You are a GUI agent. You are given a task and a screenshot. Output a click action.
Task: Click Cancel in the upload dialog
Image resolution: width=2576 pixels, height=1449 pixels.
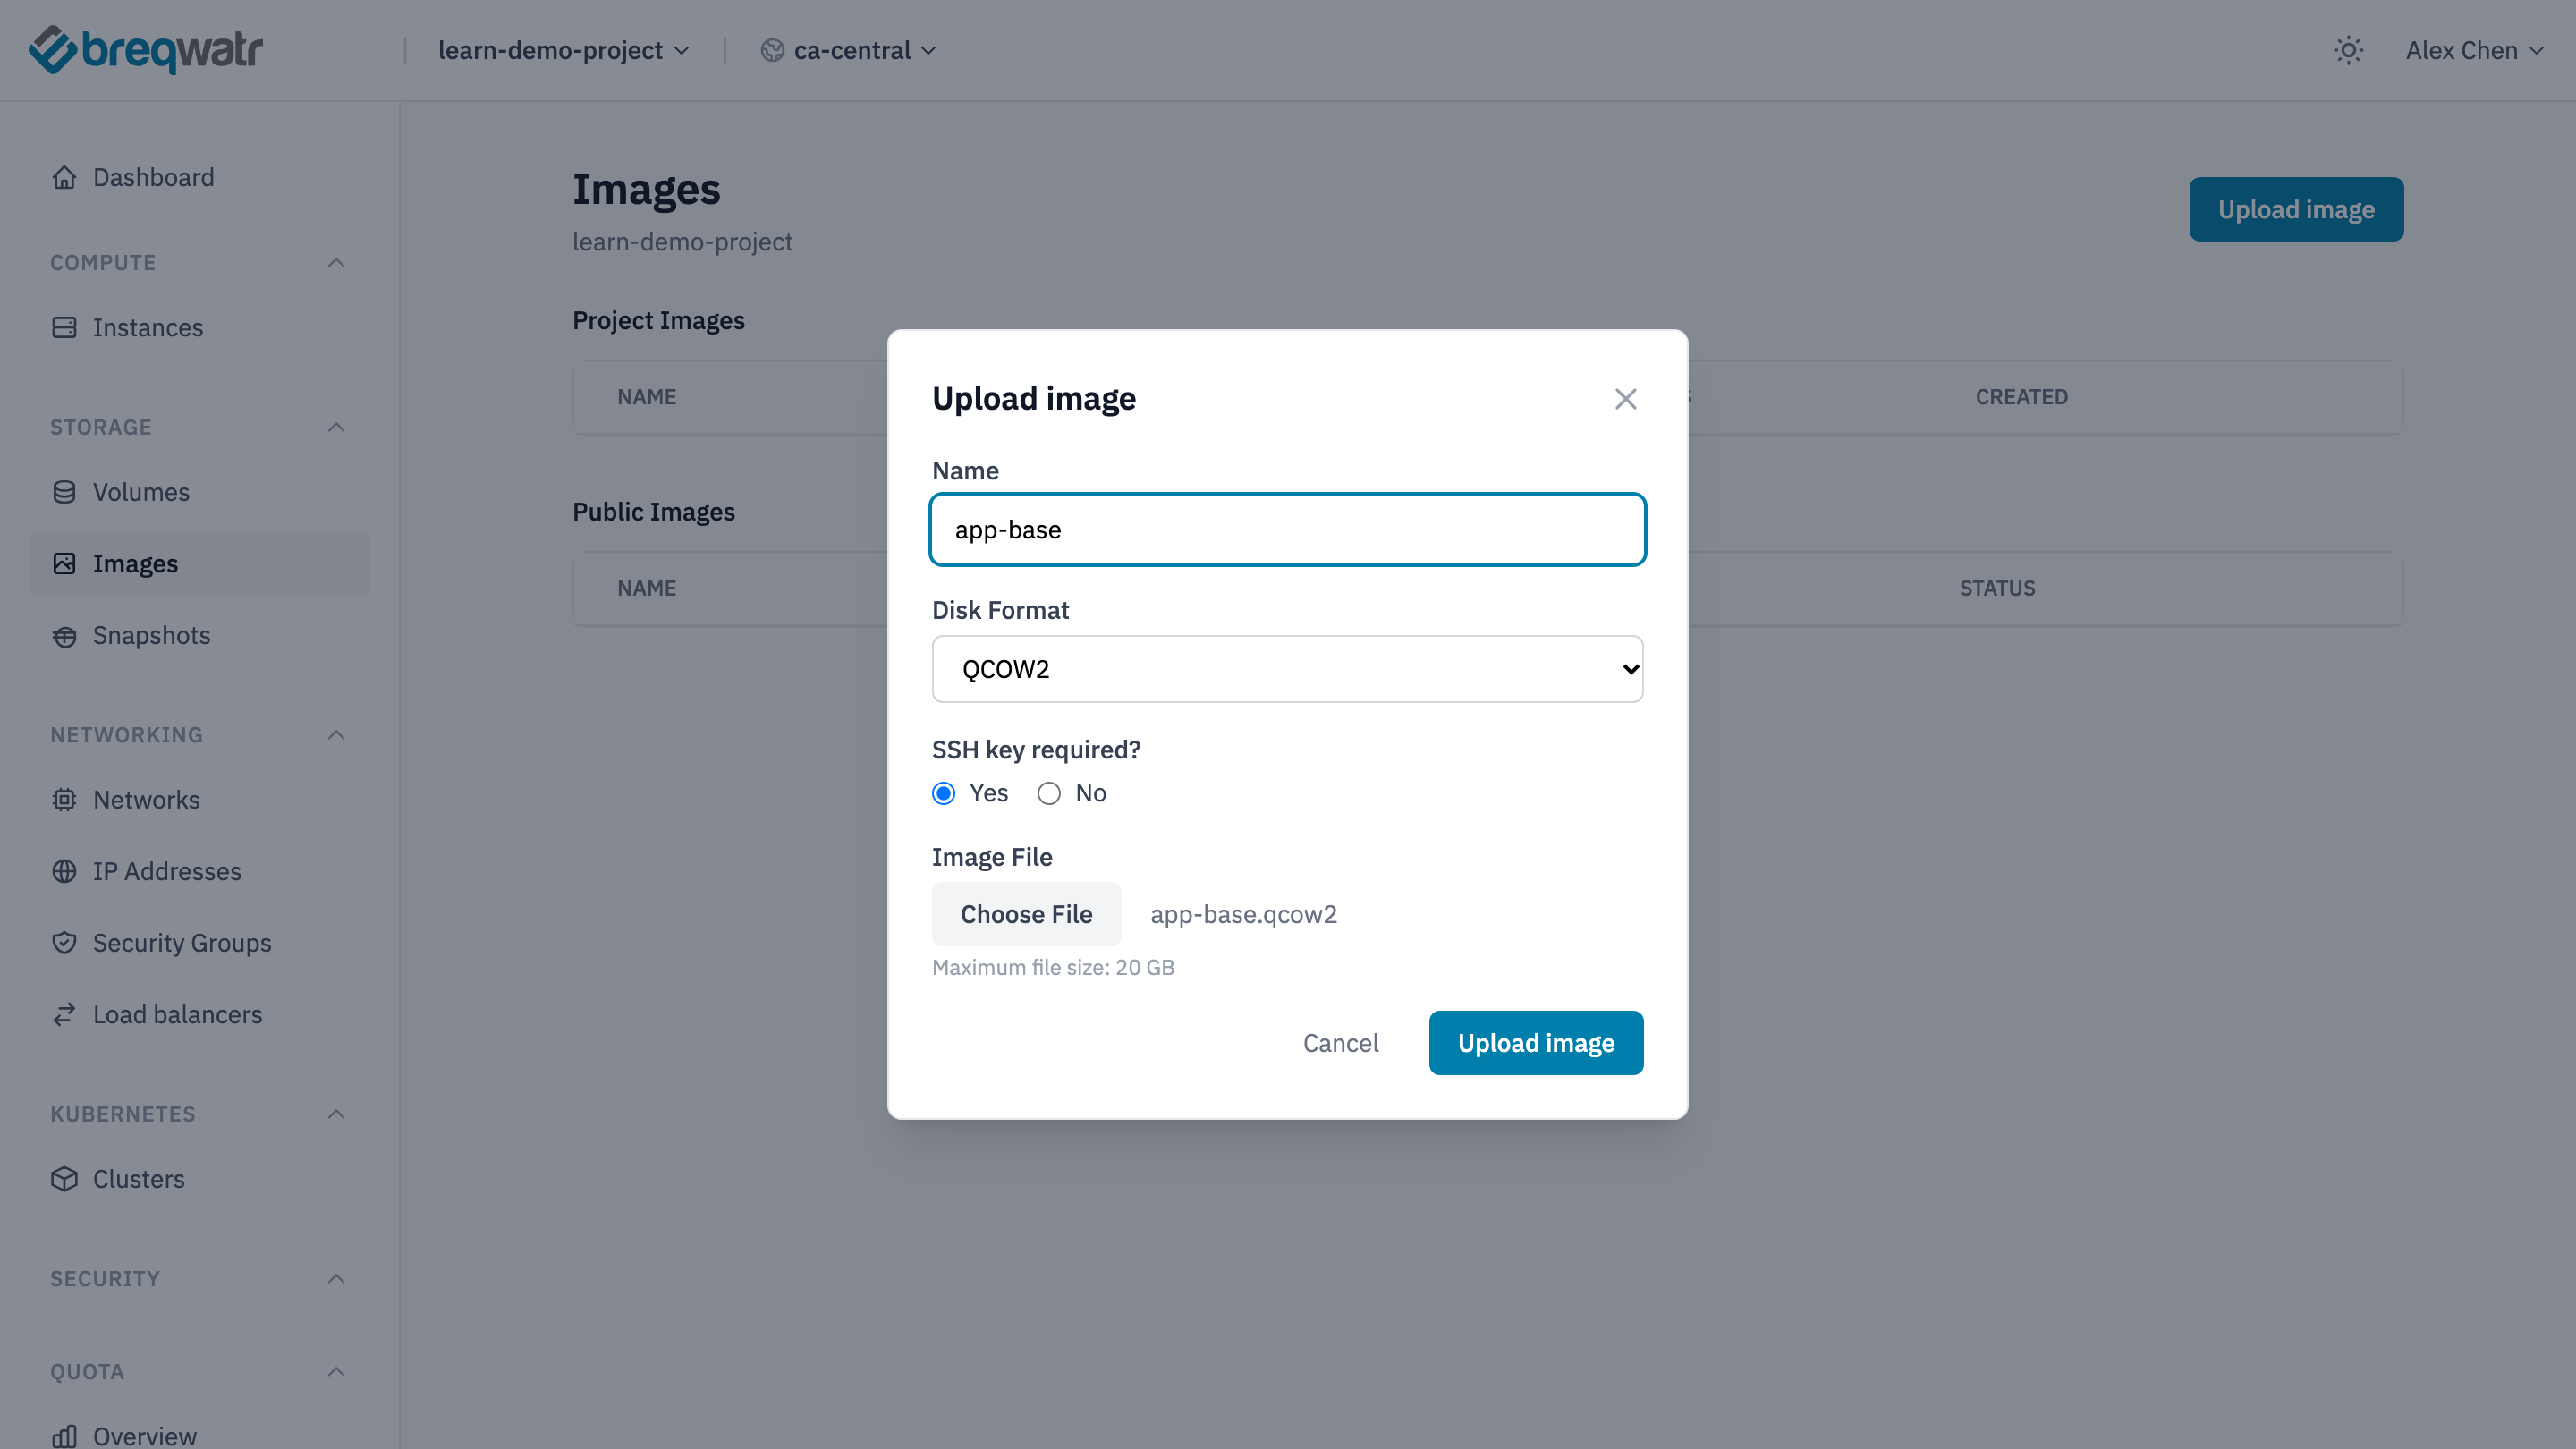pos(1340,1043)
